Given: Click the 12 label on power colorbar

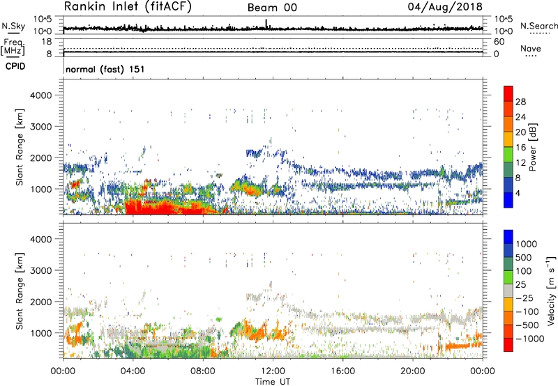Looking at the screenshot, I should [x=520, y=163].
